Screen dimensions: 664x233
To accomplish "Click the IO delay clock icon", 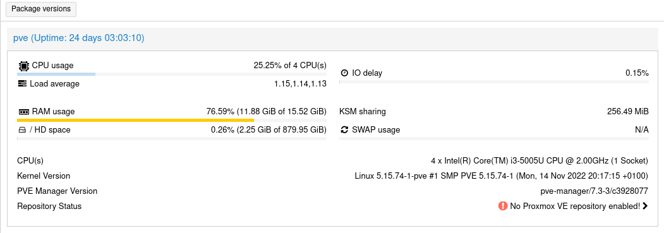I will click(344, 73).
